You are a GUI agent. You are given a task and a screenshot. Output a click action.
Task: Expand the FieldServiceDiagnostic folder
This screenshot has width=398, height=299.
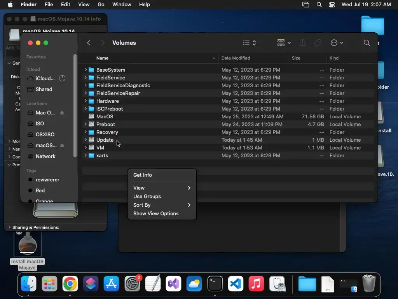(86, 85)
